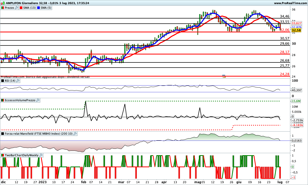Click the TwoBarChartDailyWeekly legend color icon
Viewport: 308px width, 185px height.
pyautogui.click(x=3, y=155)
